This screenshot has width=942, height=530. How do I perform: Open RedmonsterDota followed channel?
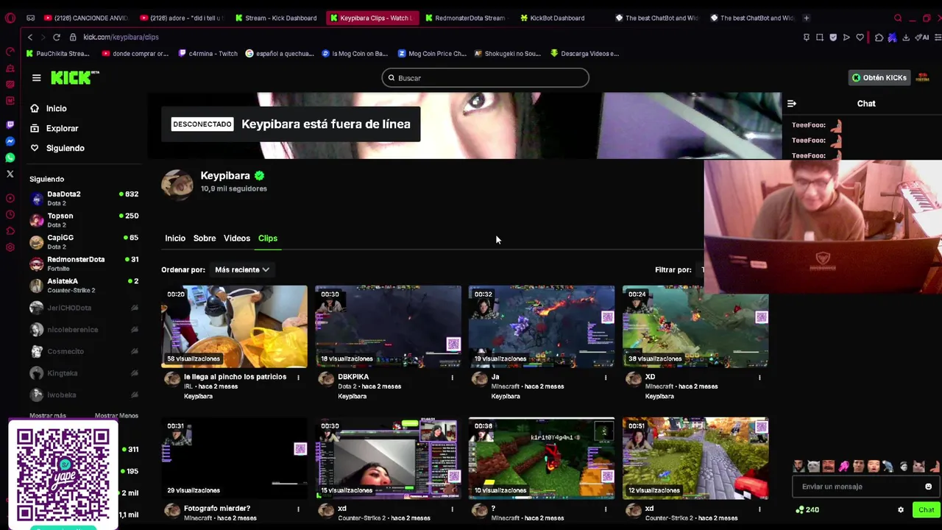coord(84,264)
